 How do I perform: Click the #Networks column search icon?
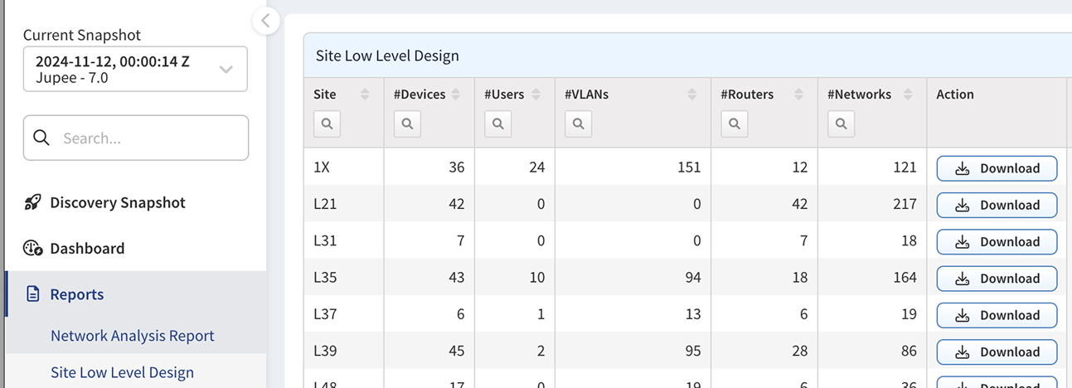click(841, 124)
